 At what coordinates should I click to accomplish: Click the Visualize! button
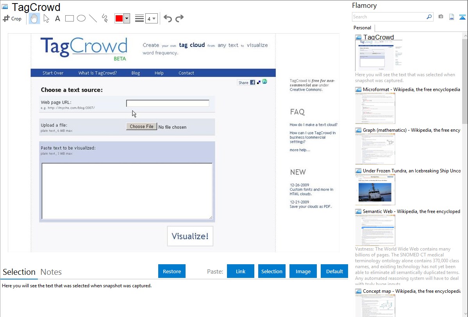[x=190, y=236]
